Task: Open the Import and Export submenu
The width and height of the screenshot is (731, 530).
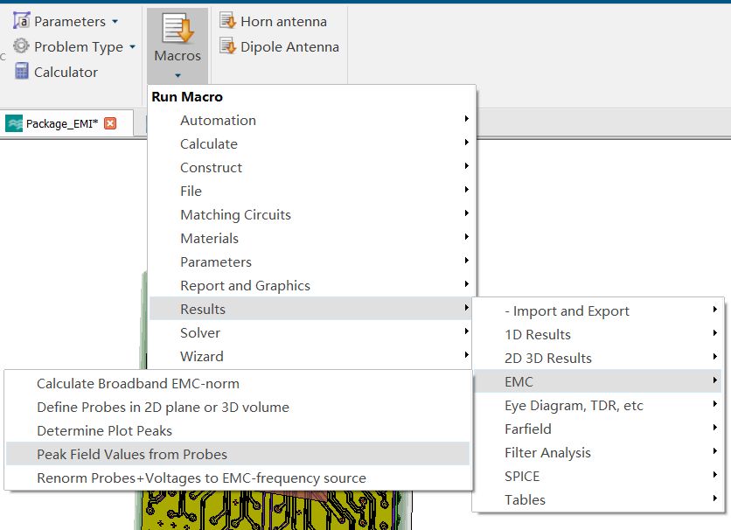Action: 598,310
